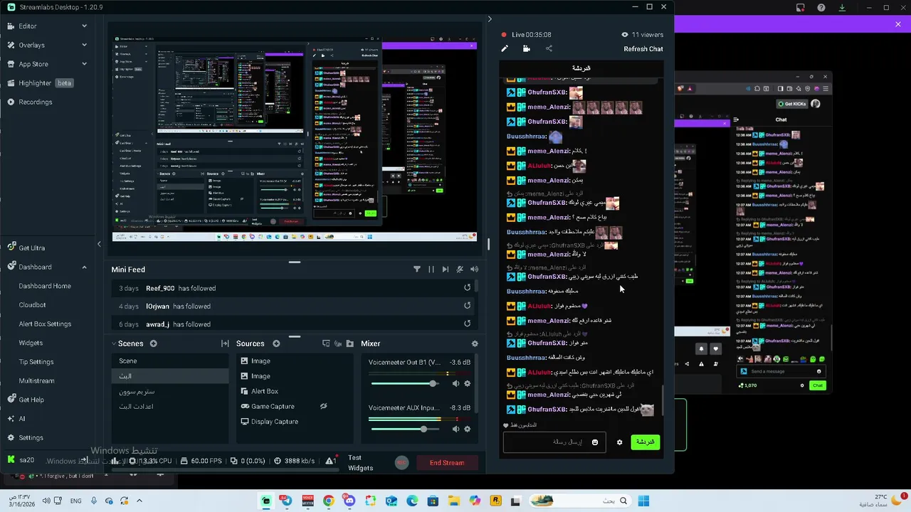Open Tip Settings
The image size is (911, 512).
click(36, 362)
